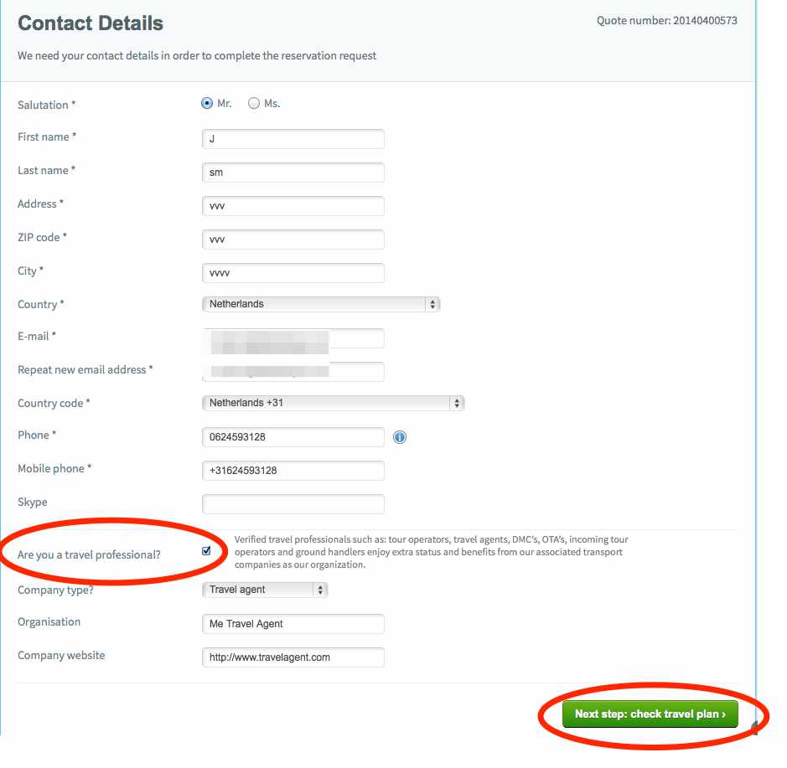Viewport: 787px width, 768px height.
Task: Open the Country dropdown showing Netherlands
Action: [x=323, y=303]
